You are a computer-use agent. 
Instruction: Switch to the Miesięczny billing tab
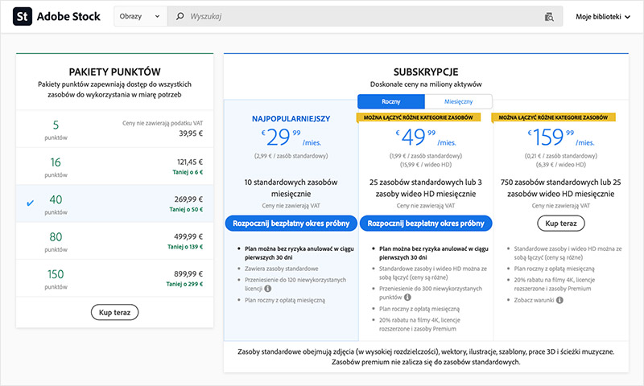(457, 101)
